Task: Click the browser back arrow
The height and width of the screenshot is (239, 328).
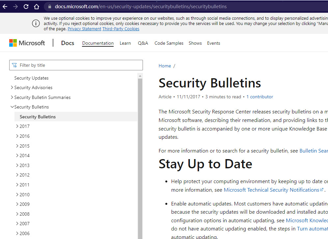Action: 5,7
